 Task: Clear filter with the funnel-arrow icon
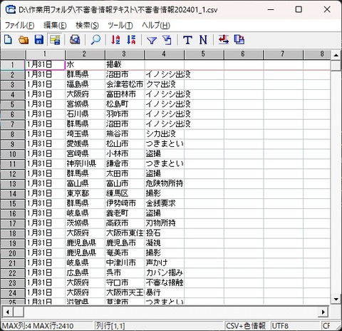click(x=167, y=40)
